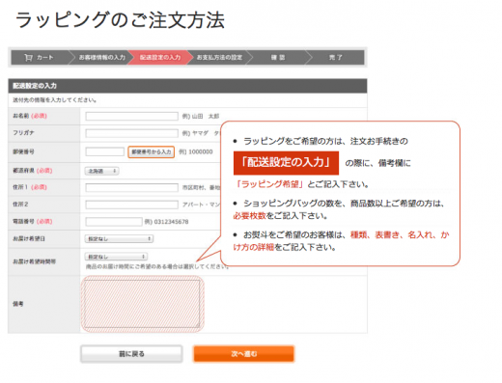Click the 必要枚数 red text
This screenshot has height=383, width=502.
pos(249,216)
